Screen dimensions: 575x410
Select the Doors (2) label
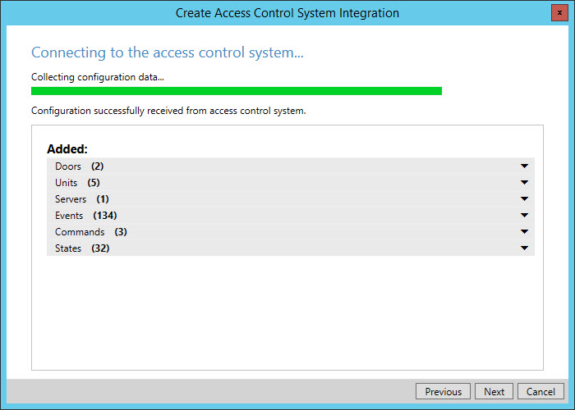pos(79,166)
